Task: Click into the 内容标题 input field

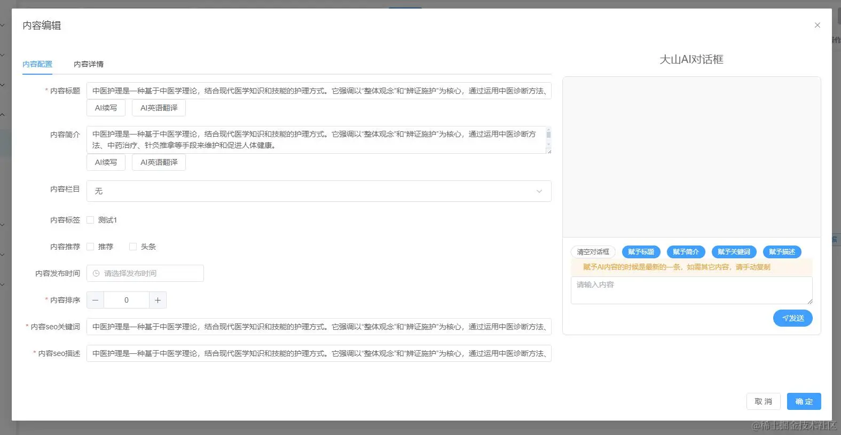Action: [x=319, y=91]
